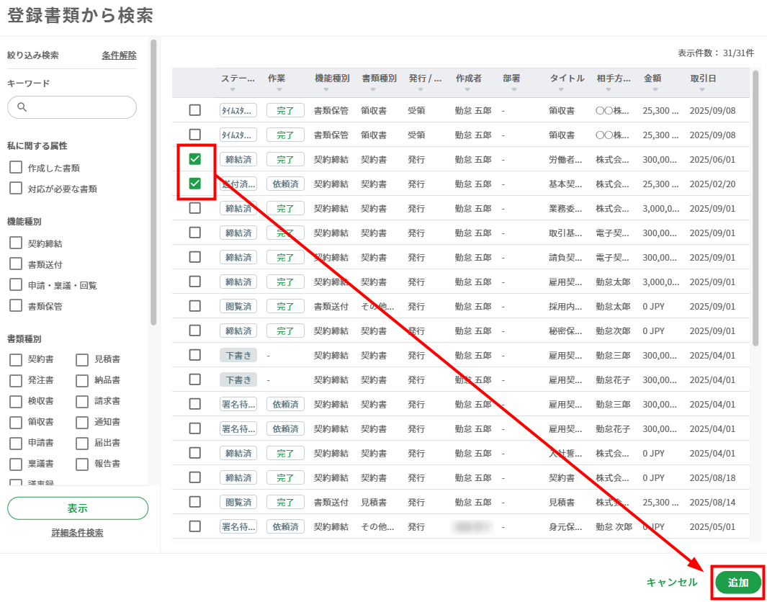767x602 pixels.
Task: Select the 納品書 document type checkbox
Action: coord(82,380)
